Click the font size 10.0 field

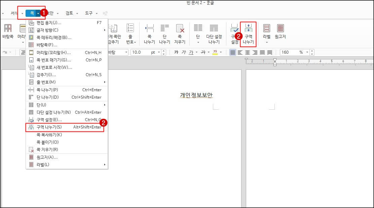tap(140, 52)
